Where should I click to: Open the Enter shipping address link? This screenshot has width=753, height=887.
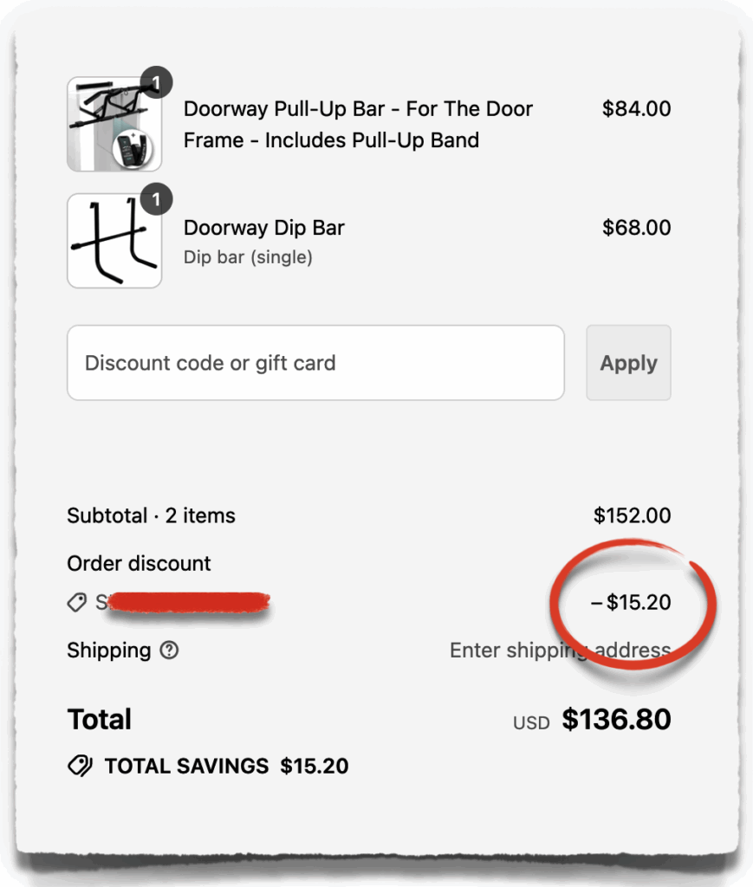point(560,651)
